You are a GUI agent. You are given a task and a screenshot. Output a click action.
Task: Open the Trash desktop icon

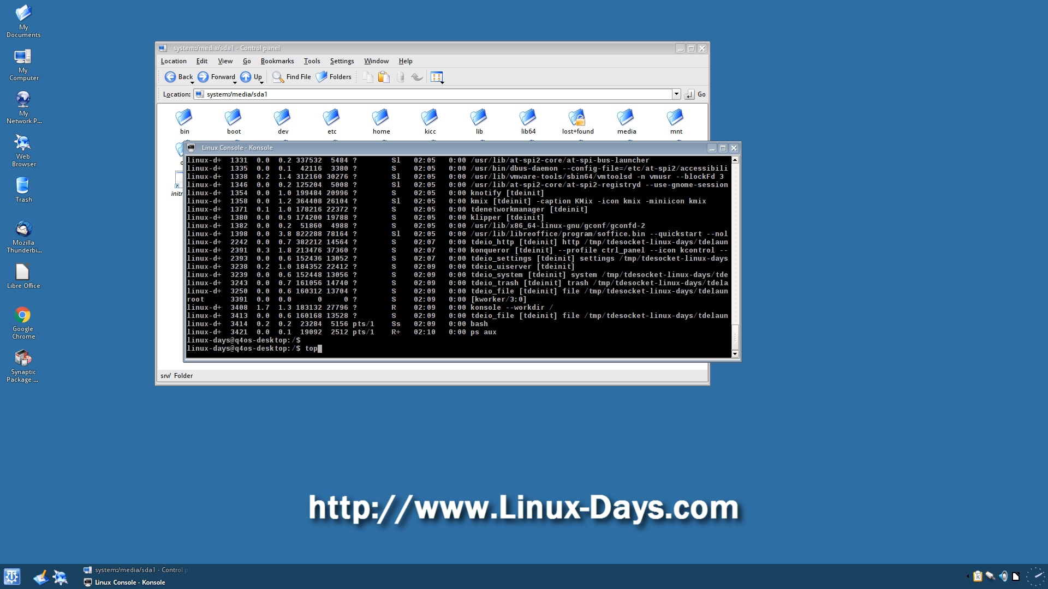tap(23, 190)
